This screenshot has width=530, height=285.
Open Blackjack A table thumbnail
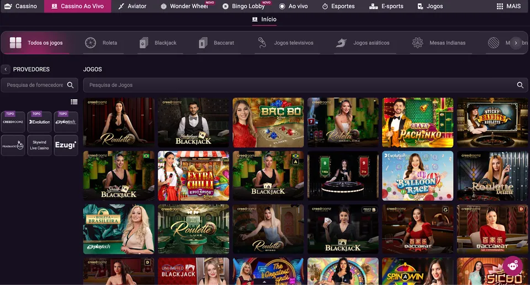[x=268, y=176]
